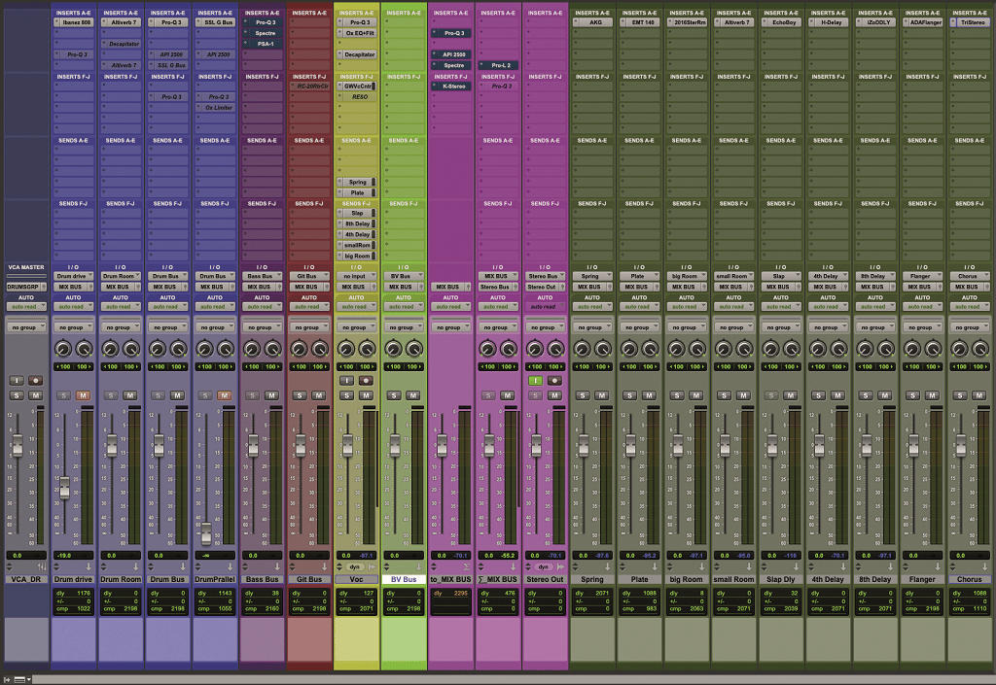Solo the Plate return channel

click(x=629, y=395)
